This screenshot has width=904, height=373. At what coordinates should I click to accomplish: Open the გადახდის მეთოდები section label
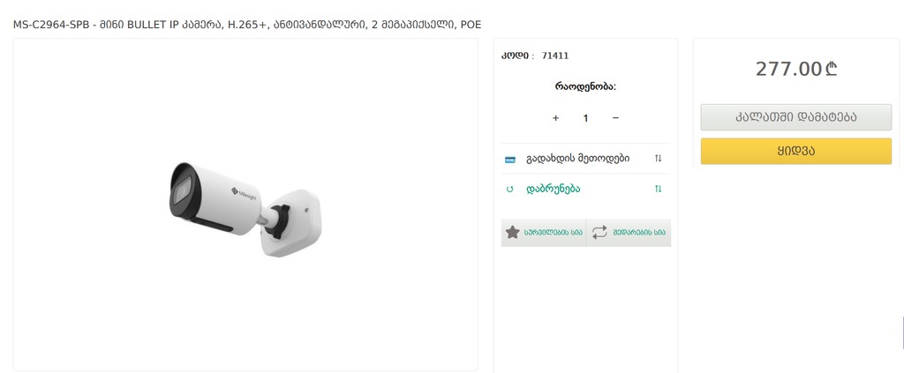pos(577,159)
